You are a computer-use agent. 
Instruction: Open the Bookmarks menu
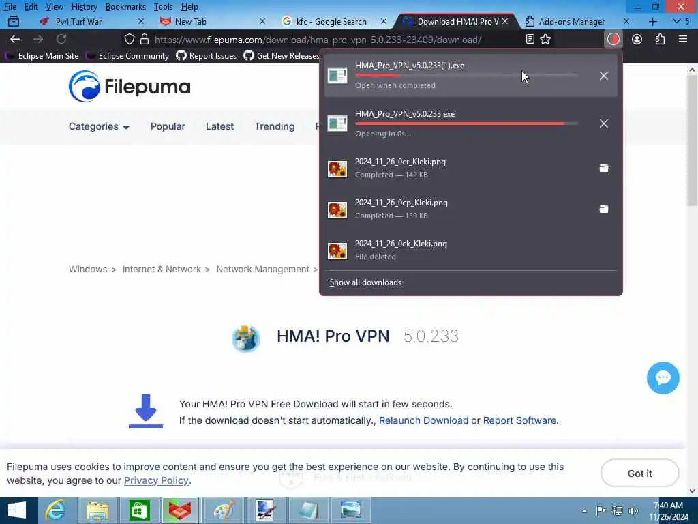coord(125,7)
